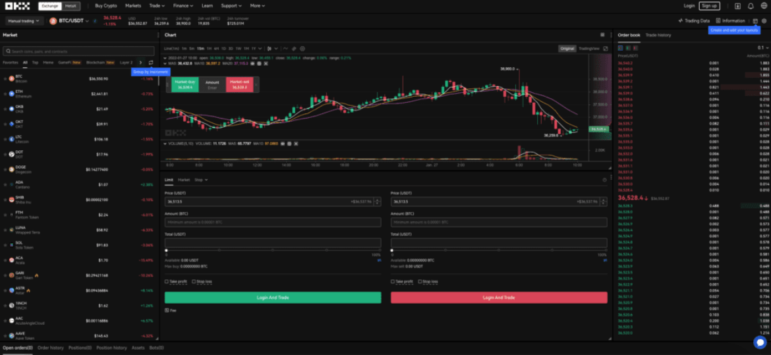Click the notification bell icon

[x=751, y=6]
